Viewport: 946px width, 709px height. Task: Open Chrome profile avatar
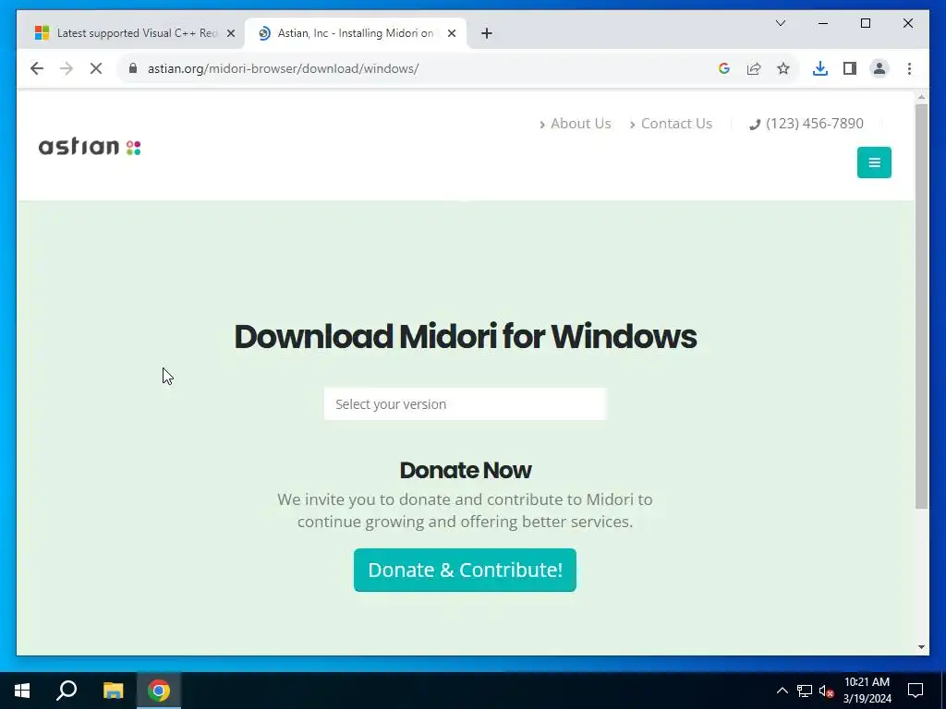[879, 68]
